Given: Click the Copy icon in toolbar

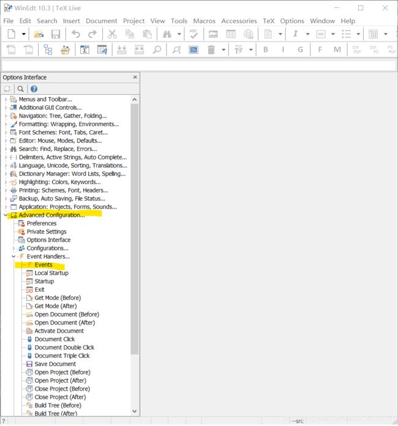Looking at the screenshot, I should click(x=130, y=34).
